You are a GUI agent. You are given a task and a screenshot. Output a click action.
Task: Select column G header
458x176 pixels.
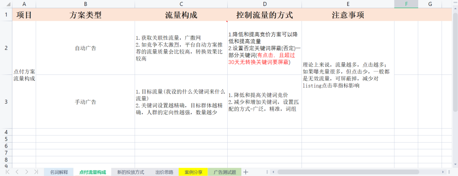coord(430,4)
